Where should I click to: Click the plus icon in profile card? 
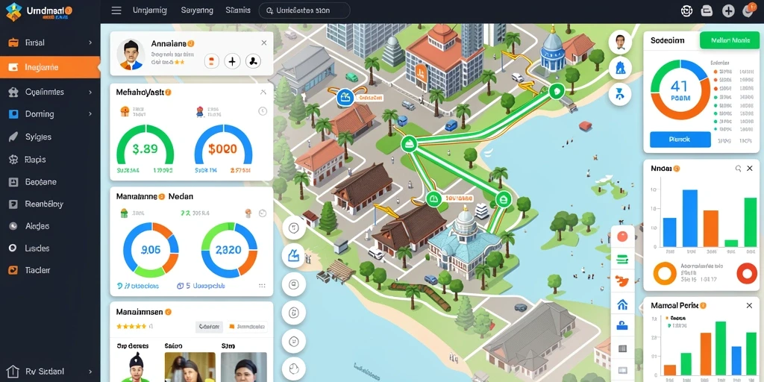tap(232, 61)
